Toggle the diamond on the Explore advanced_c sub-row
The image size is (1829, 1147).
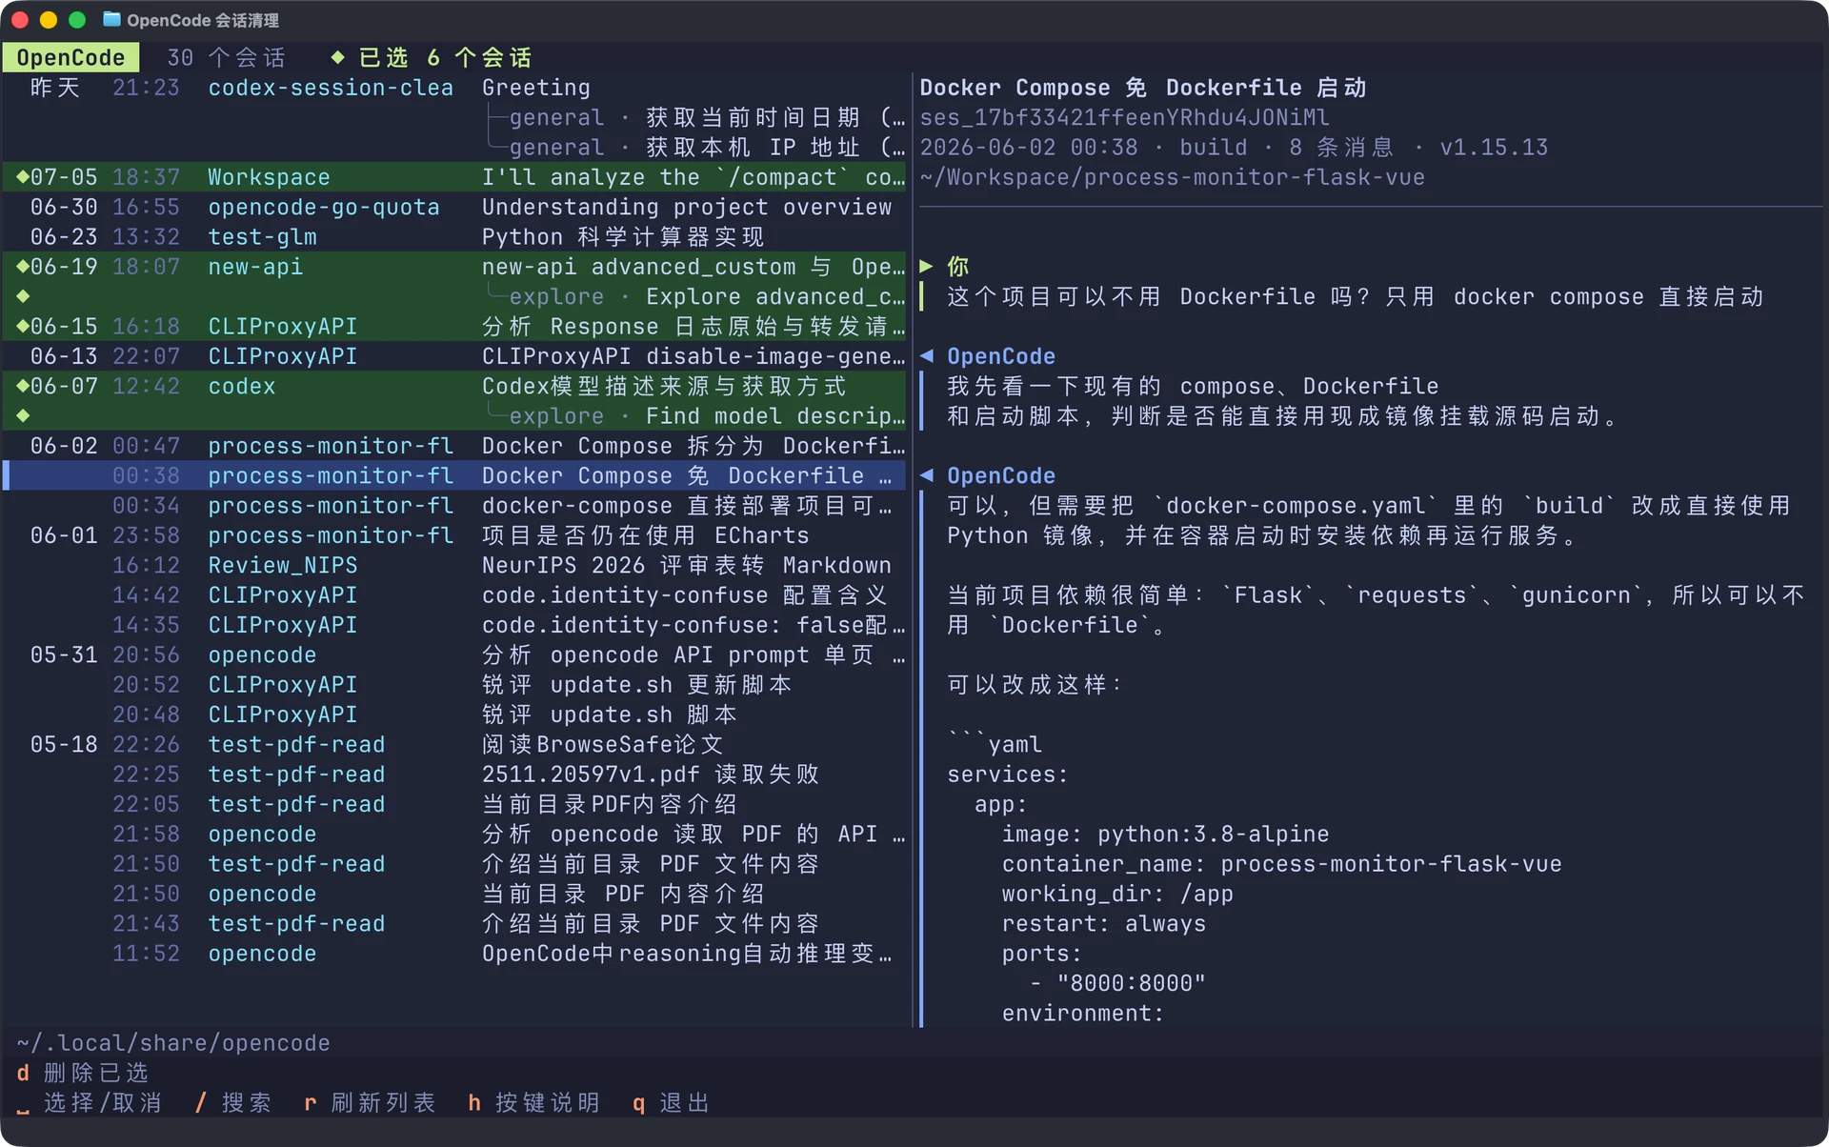(23, 296)
